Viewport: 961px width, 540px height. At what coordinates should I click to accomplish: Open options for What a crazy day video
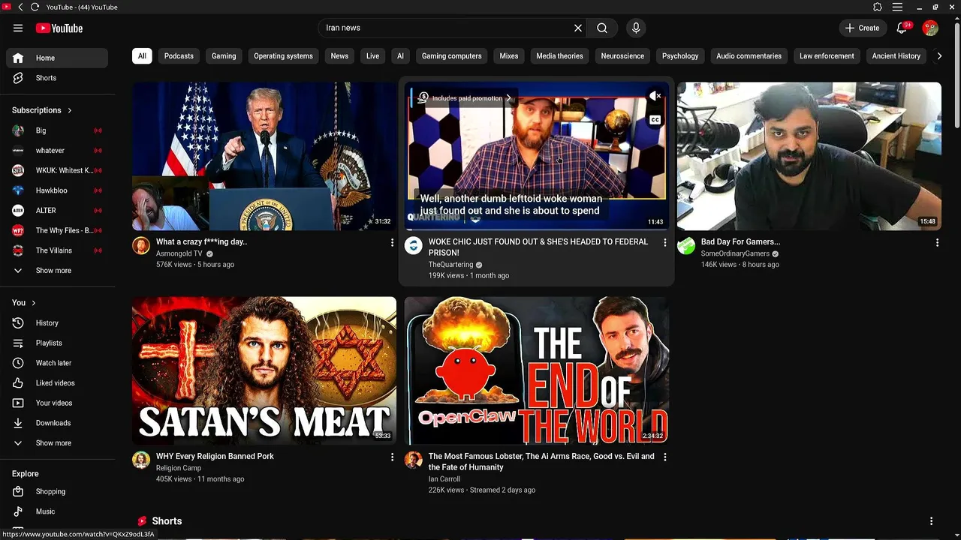[x=392, y=242]
